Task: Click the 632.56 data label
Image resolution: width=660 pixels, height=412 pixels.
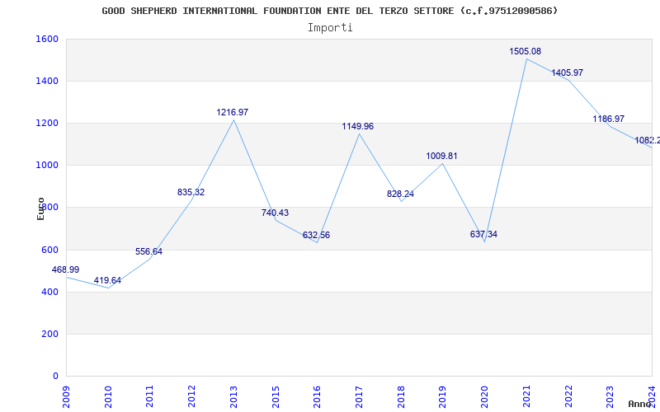Action: (316, 235)
